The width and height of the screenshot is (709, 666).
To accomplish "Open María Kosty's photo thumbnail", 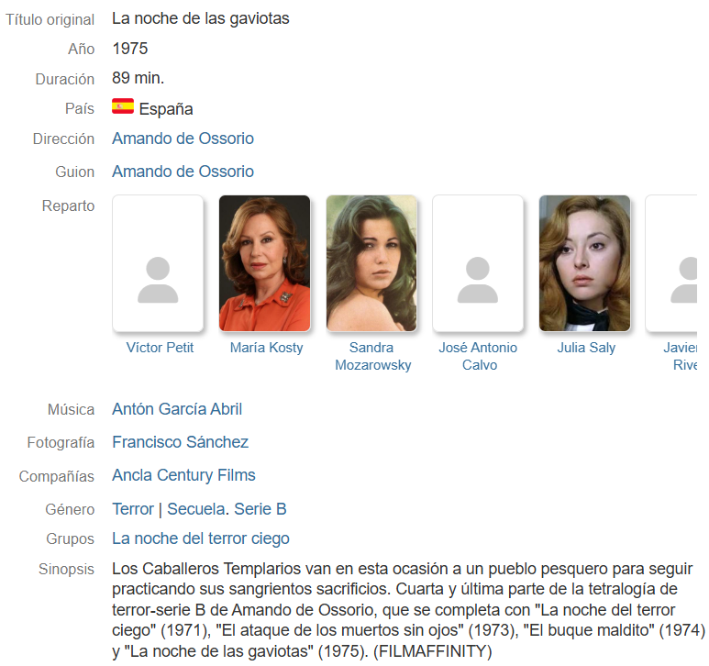I will click(x=264, y=263).
